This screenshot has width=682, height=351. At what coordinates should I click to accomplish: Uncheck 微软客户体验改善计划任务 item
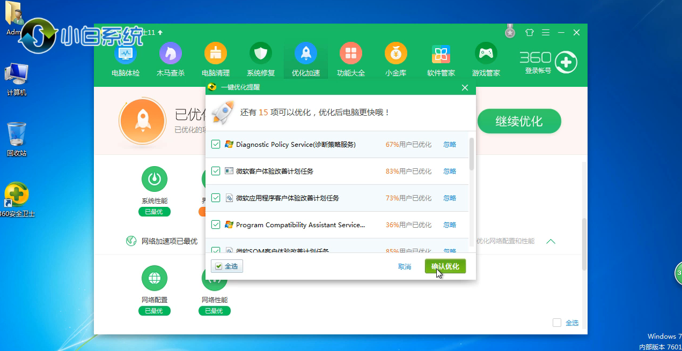[x=216, y=171]
